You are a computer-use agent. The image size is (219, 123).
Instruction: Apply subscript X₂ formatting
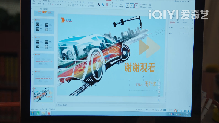(58, 4)
